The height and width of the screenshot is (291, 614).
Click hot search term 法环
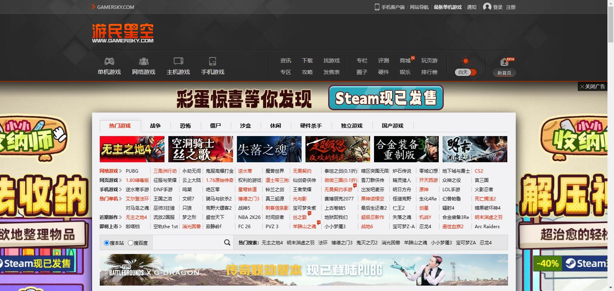click(x=323, y=242)
